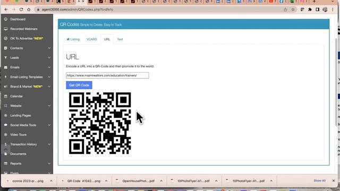Open the Documents sidebar link
The height and width of the screenshot is (191, 340).
(18, 154)
